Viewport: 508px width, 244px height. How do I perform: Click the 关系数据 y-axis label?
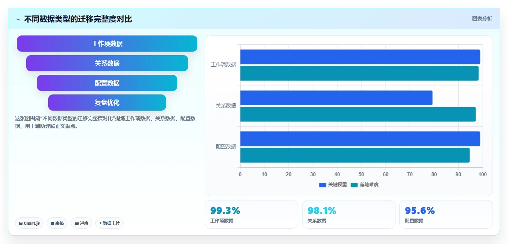click(226, 106)
